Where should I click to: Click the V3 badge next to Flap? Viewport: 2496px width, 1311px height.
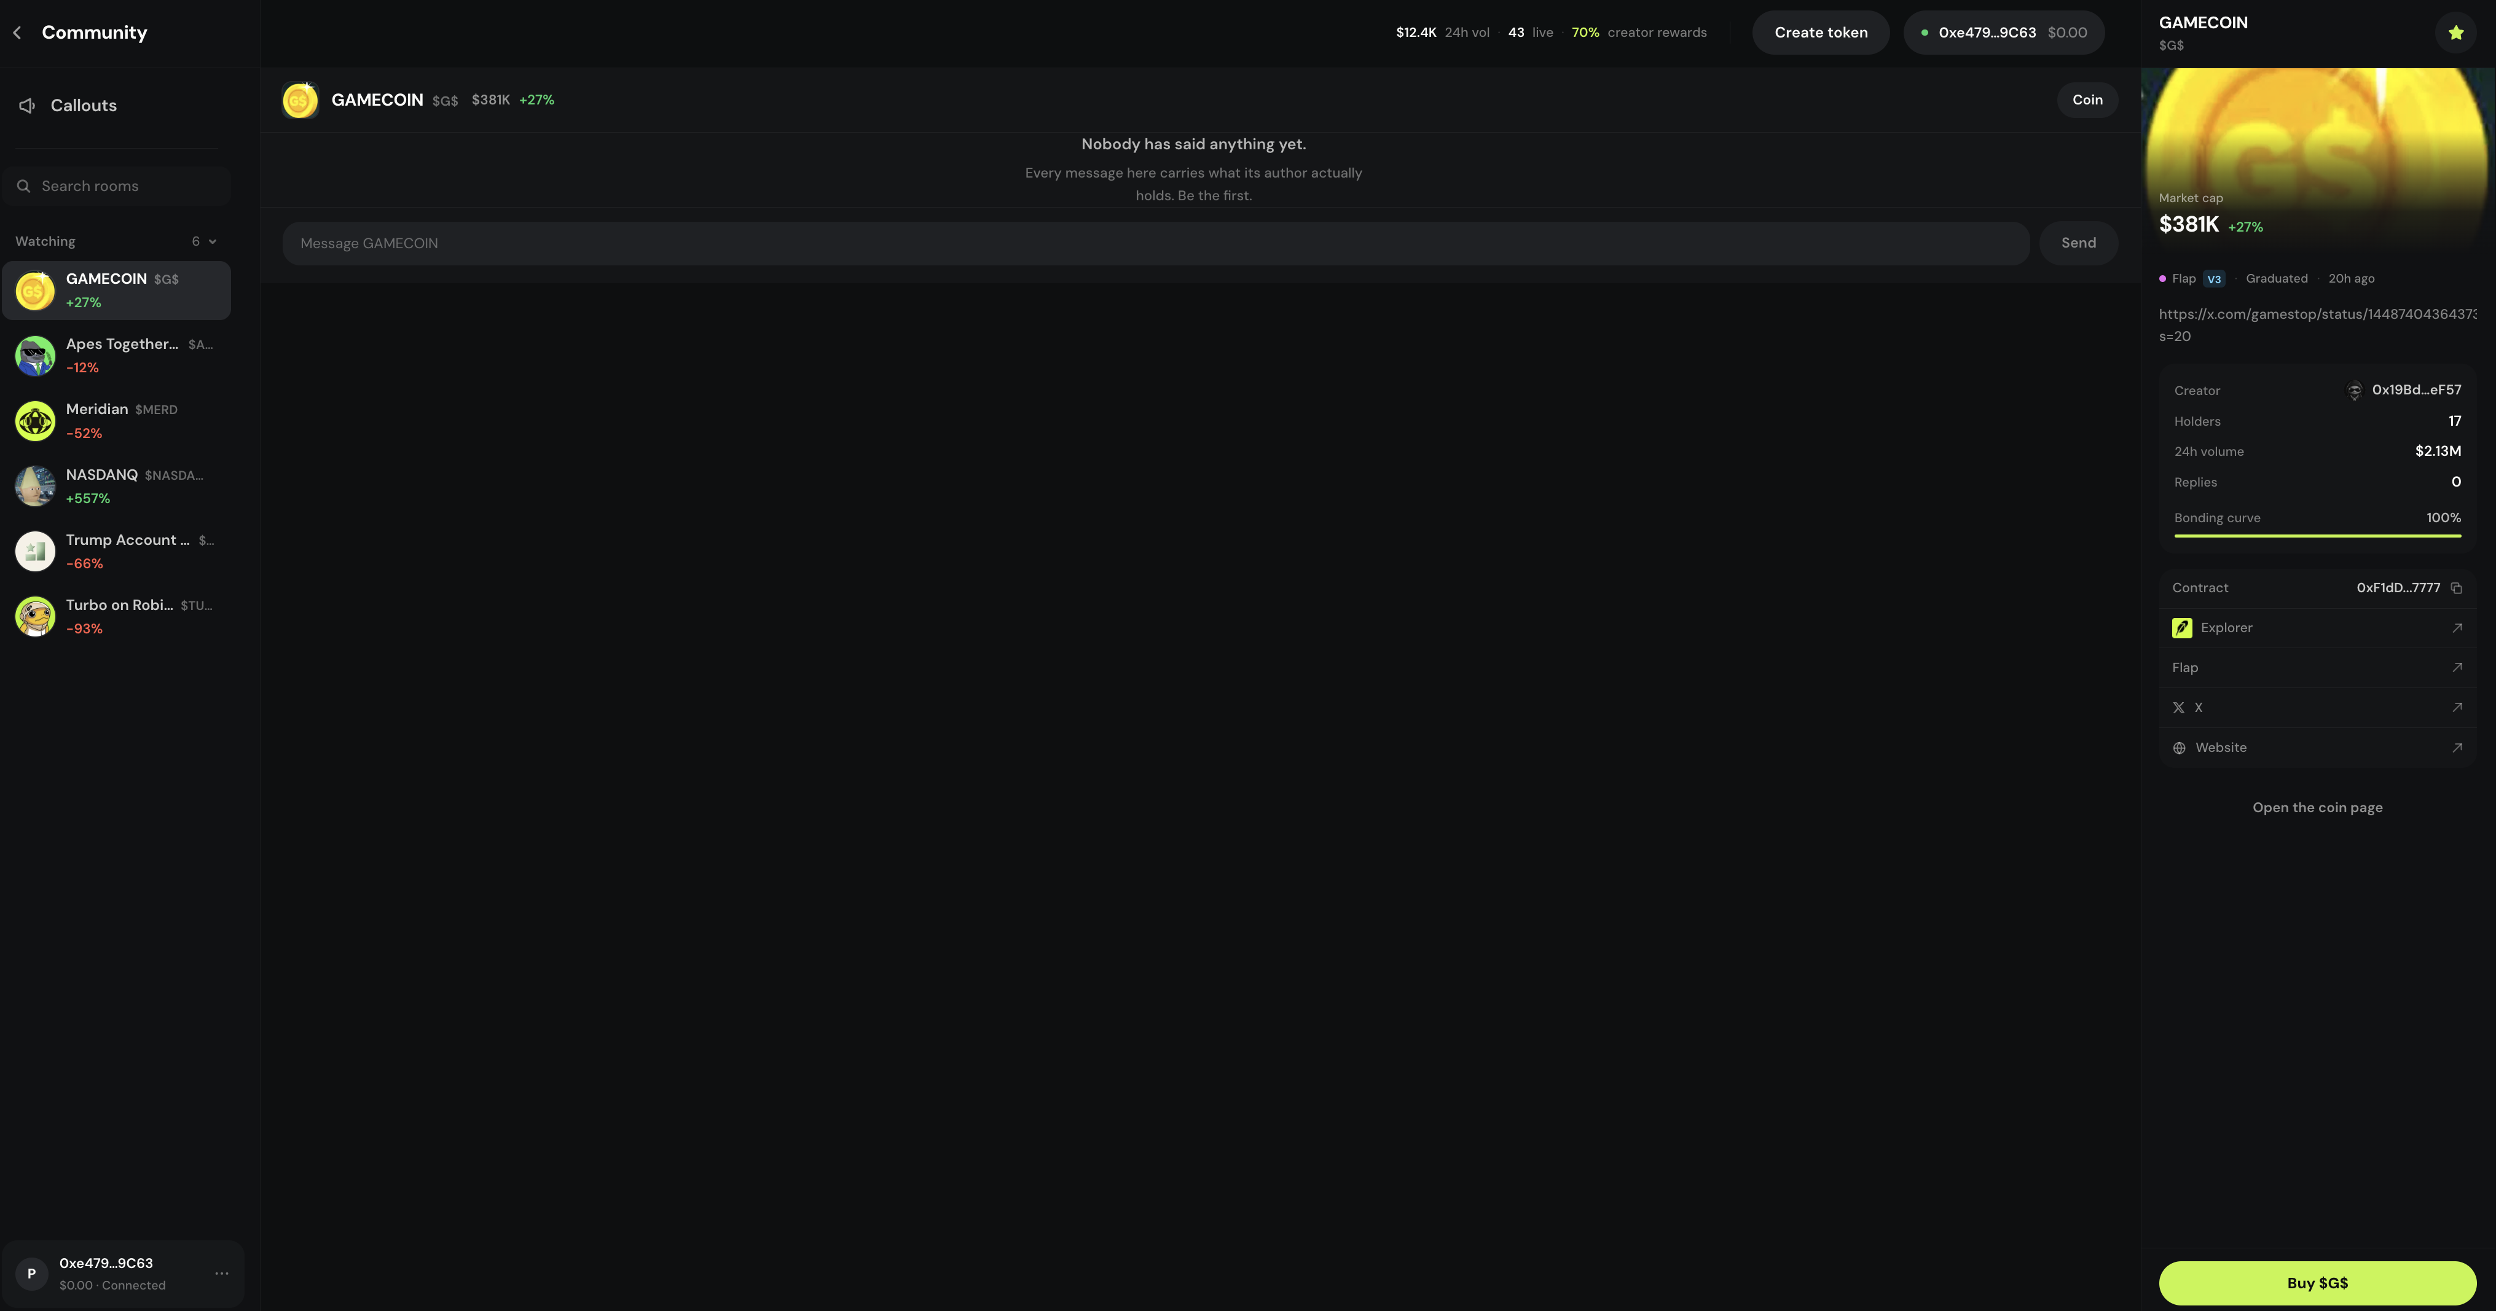click(2214, 279)
